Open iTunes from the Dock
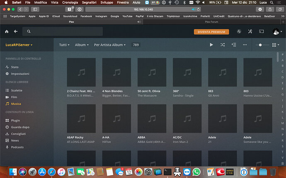Screen dimensions: 286x178 coord(61,172)
